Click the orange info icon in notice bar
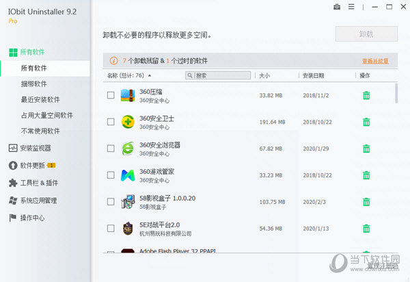This screenshot has height=282, width=410. click(x=113, y=61)
